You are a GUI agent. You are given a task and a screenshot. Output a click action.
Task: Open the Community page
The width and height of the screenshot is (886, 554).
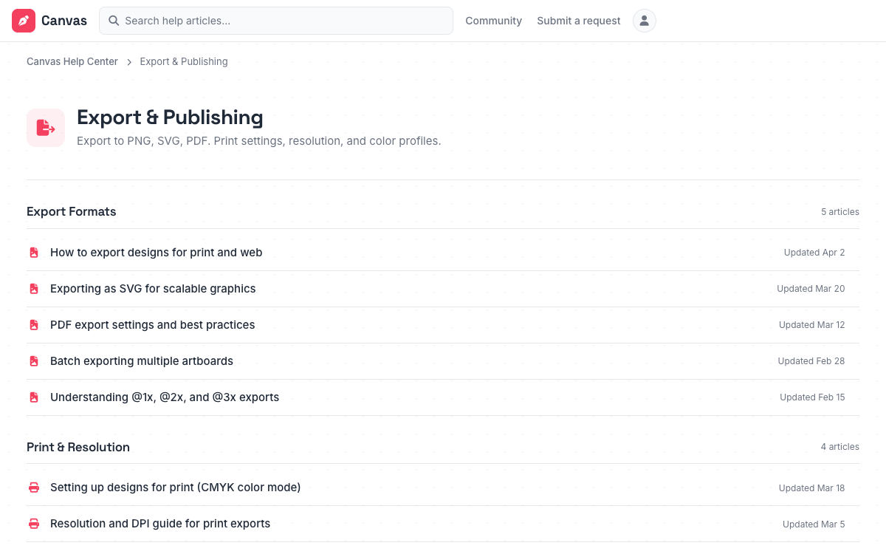(493, 21)
